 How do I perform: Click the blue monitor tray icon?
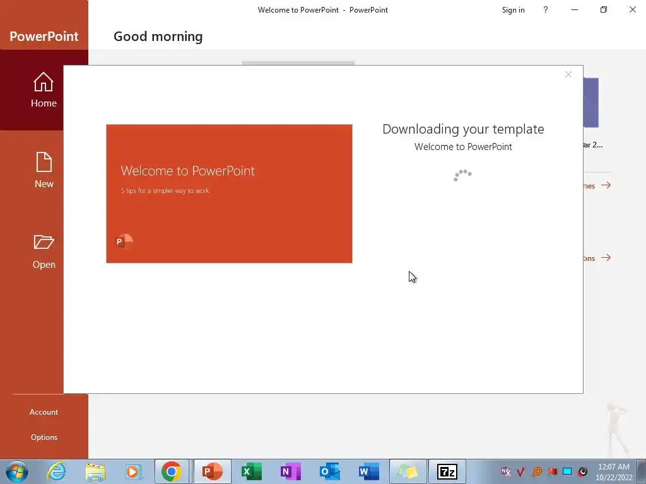click(x=567, y=471)
